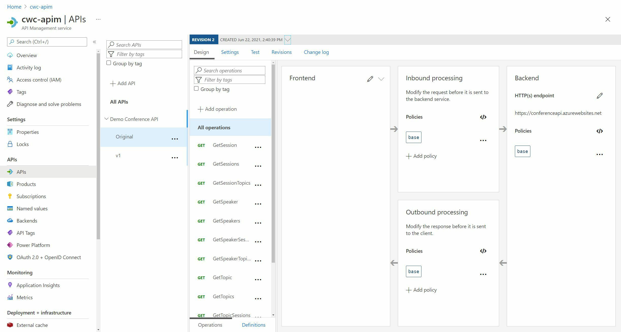Open the backend policy code editor
Image resolution: width=621 pixels, height=332 pixels.
pyautogui.click(x=600, y=131)
